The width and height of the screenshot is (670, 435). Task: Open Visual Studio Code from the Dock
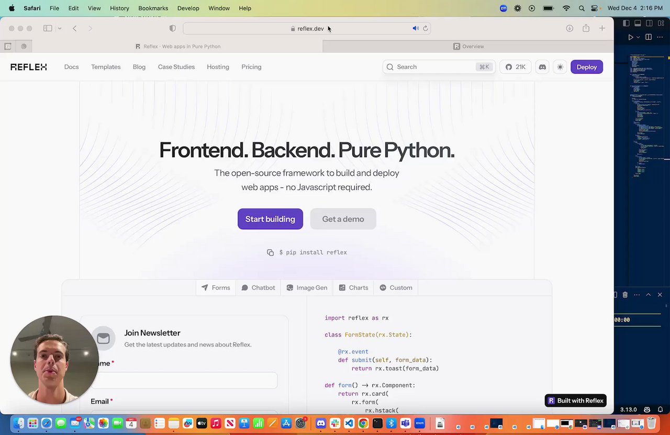(349, 423)
